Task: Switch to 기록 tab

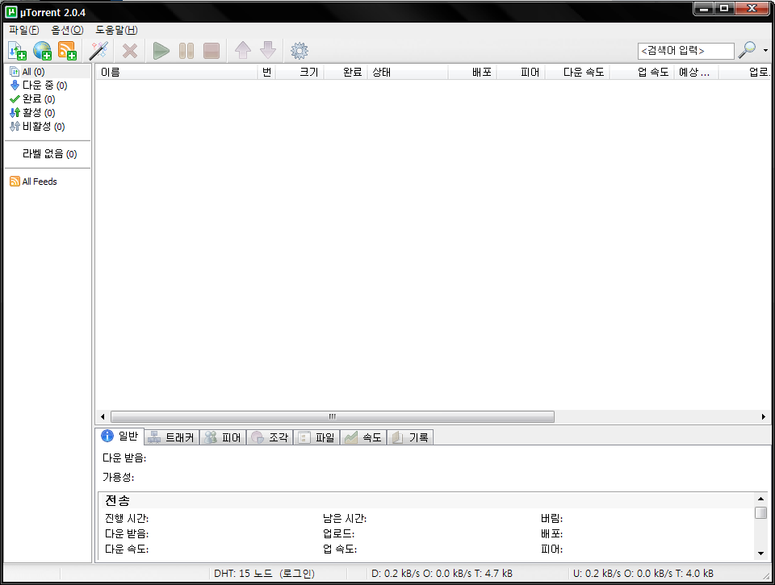Action: (x=410, y=437)
